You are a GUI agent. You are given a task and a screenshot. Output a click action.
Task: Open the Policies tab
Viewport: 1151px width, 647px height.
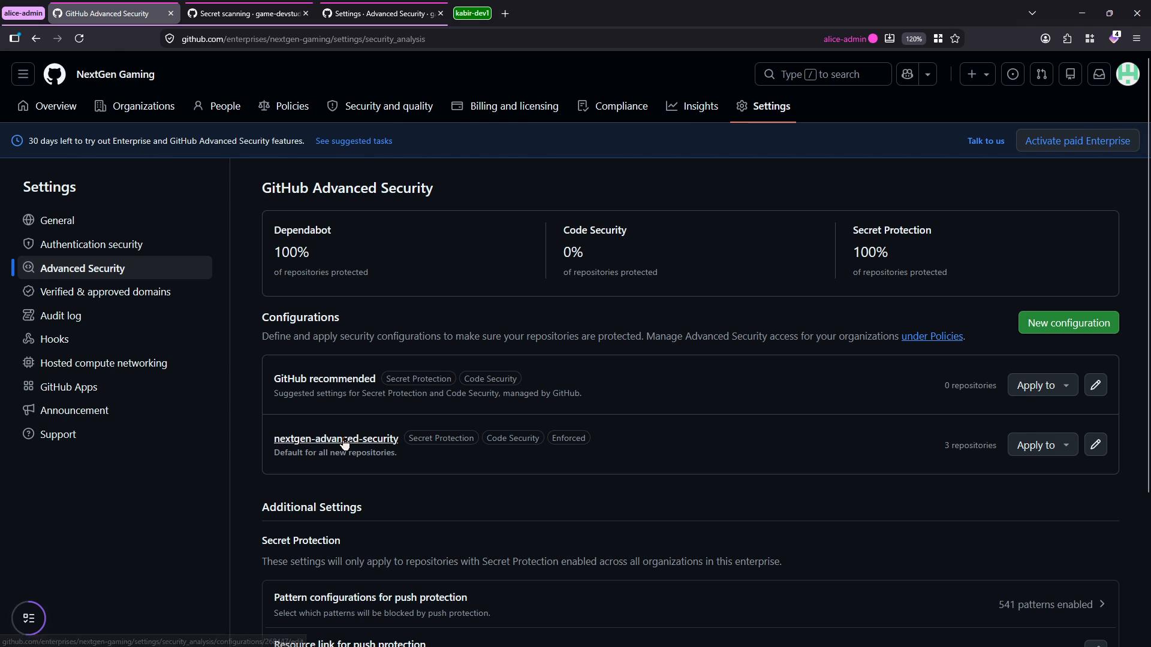(x=284, y=106)
